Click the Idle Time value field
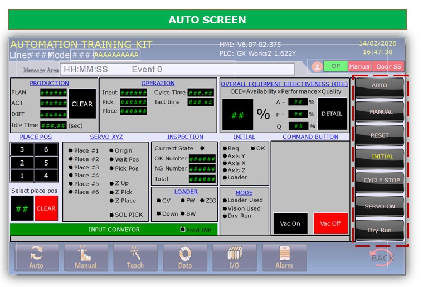The height and width of the screenshot is (287, 423). [x=54, y=125]
